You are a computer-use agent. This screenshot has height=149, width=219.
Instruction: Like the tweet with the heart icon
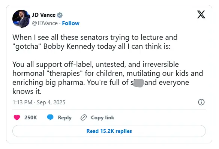click(17, 117)
